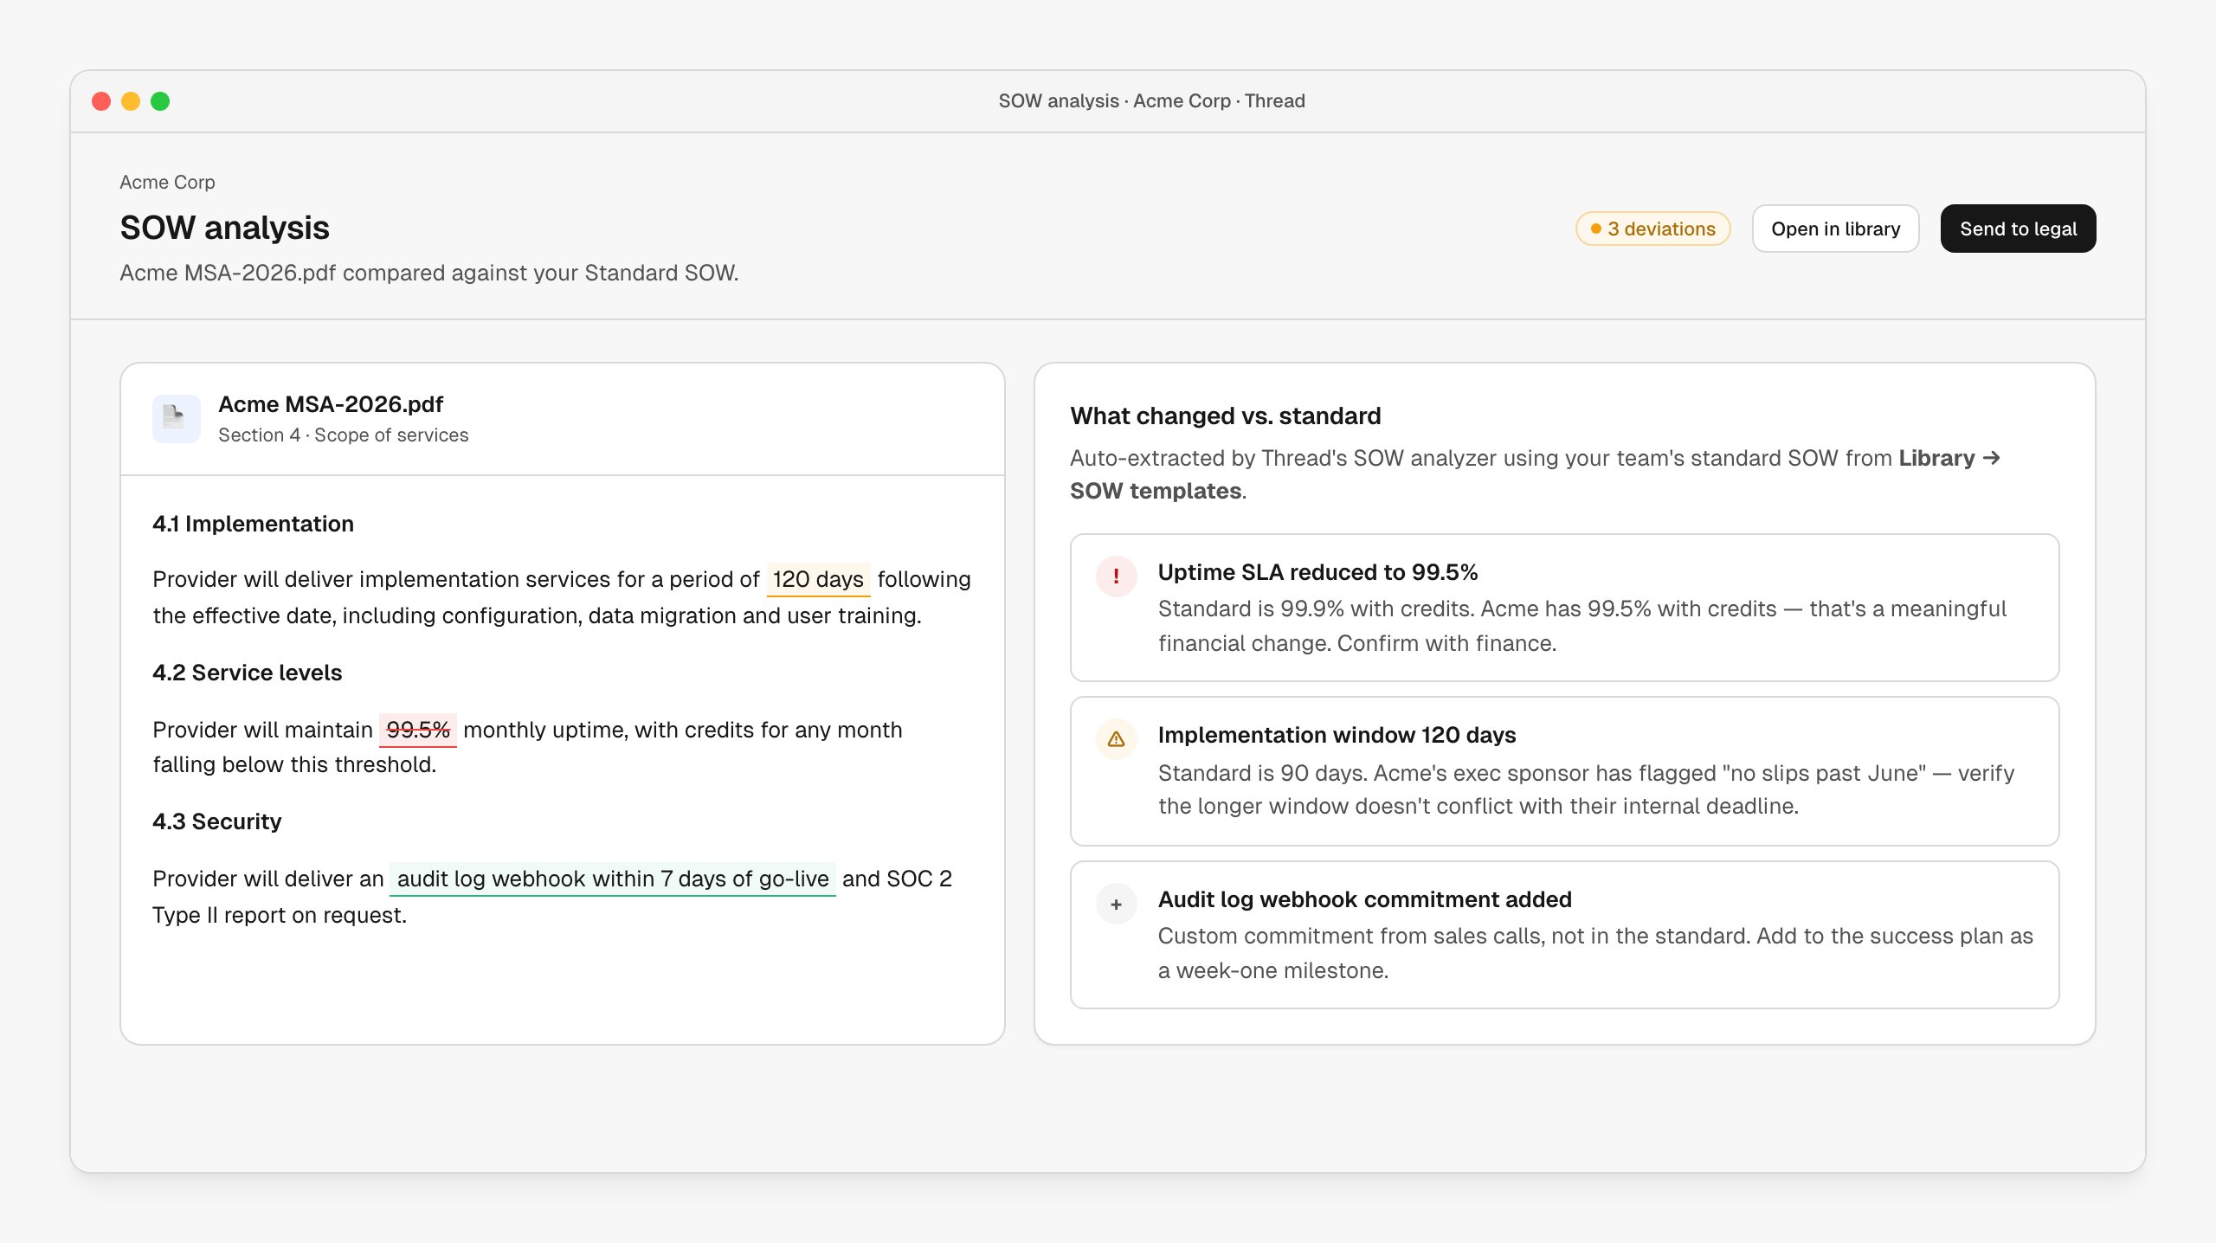The height and width of the screenshot is (1243, 2216).
Task: Open the 3 deviations badge
Action: [1652, 229]
